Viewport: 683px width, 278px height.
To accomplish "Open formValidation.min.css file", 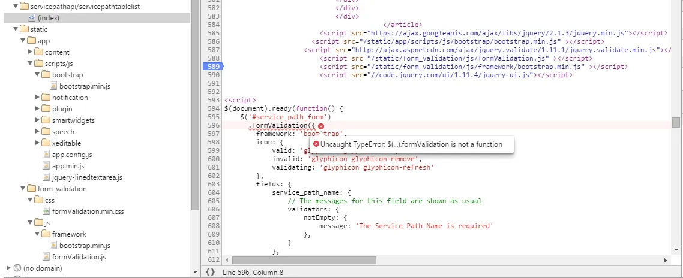I will coord(88,211).
